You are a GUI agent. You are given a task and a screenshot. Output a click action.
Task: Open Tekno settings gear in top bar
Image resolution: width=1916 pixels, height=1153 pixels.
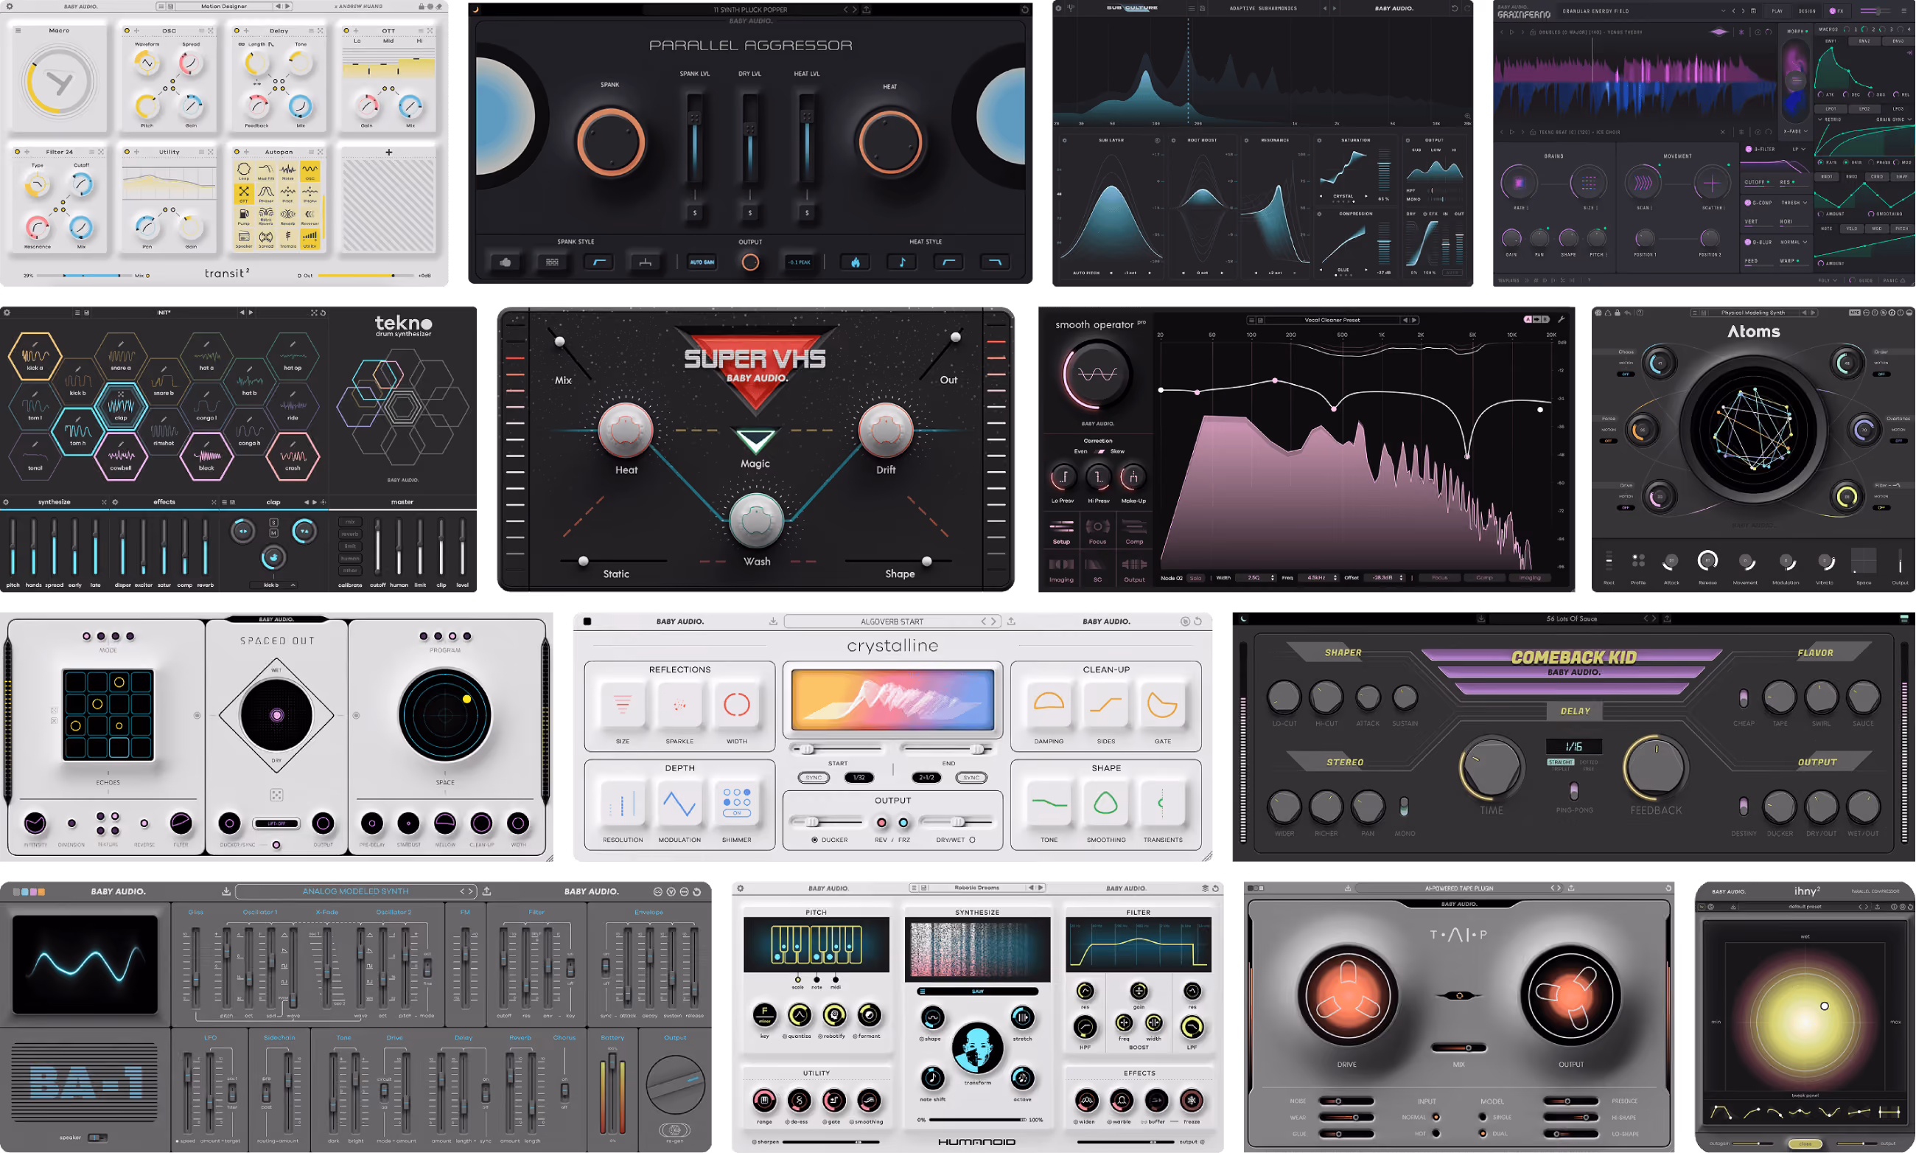[7, 313]
